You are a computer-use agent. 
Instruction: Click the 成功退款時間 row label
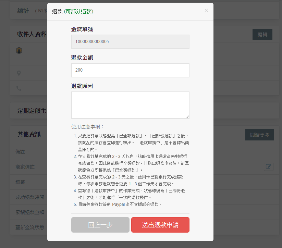(30, 197)
